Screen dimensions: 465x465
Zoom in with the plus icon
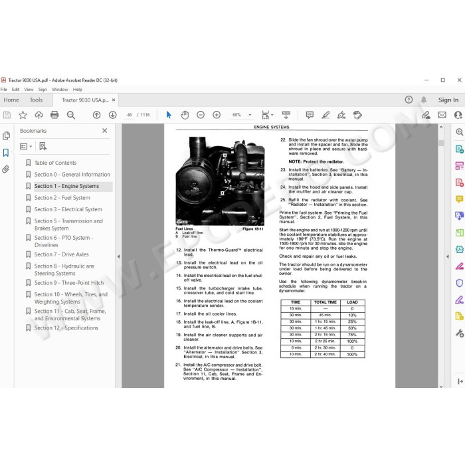217,115
